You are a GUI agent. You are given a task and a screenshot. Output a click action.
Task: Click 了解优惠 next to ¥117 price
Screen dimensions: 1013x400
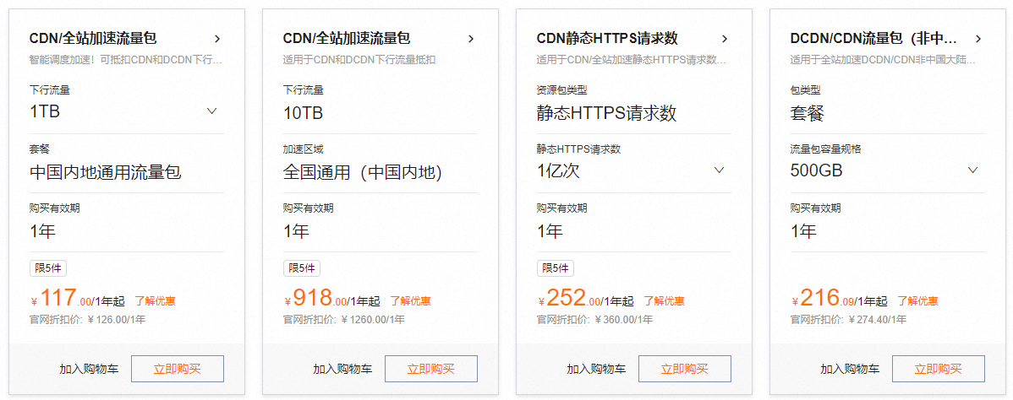coord(155,301)
